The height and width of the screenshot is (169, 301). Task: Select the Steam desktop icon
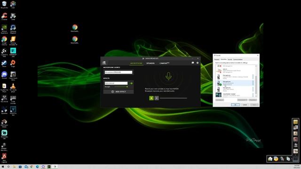(4, 63)
